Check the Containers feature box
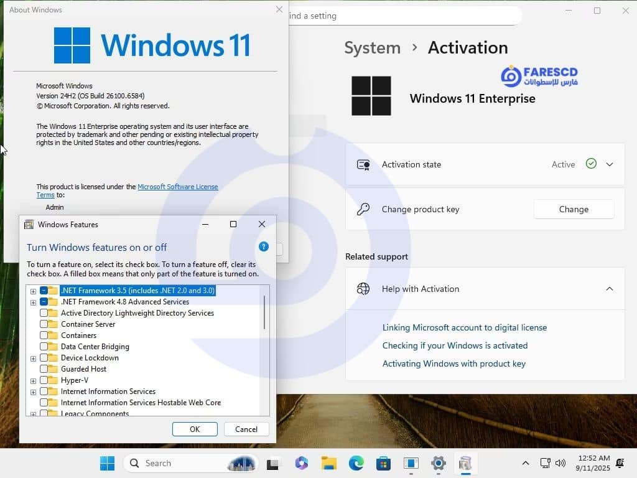 (x=44, y=335)
